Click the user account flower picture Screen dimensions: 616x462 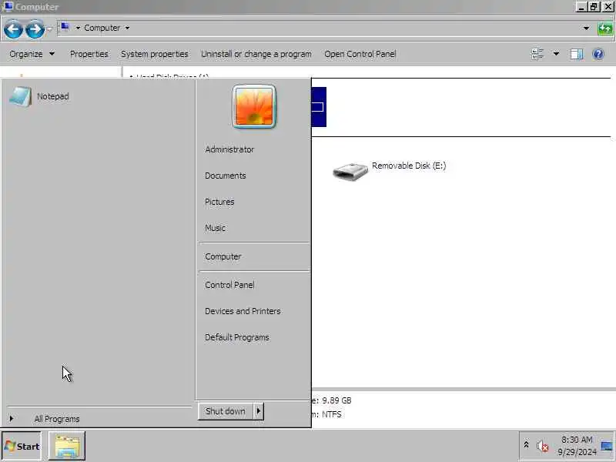254,106
